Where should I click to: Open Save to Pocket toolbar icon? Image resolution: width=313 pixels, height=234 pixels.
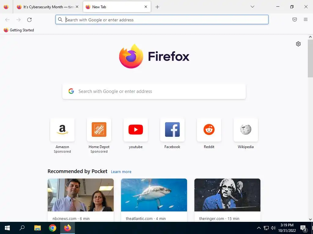pos(294,19)
